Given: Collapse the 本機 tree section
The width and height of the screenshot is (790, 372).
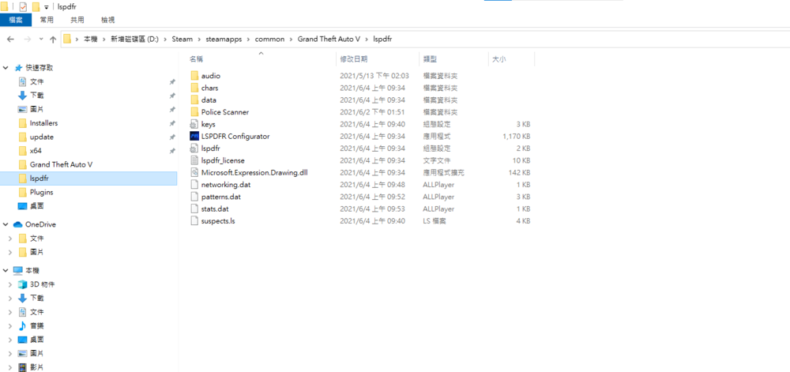Looking at the screenshot, I should click(x=6, y=270).
